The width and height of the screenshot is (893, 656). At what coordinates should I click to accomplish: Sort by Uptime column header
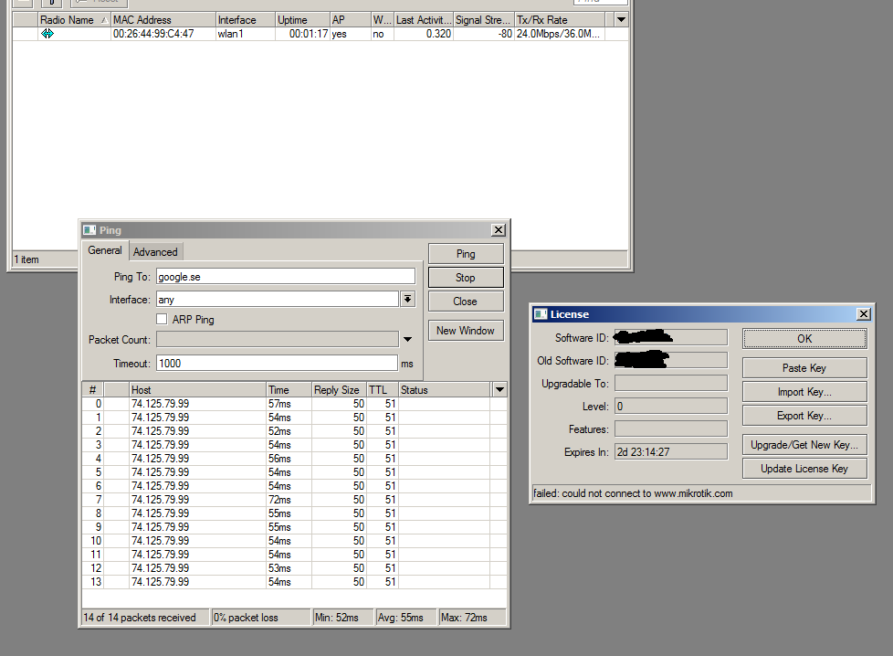(x=302, y=20)
